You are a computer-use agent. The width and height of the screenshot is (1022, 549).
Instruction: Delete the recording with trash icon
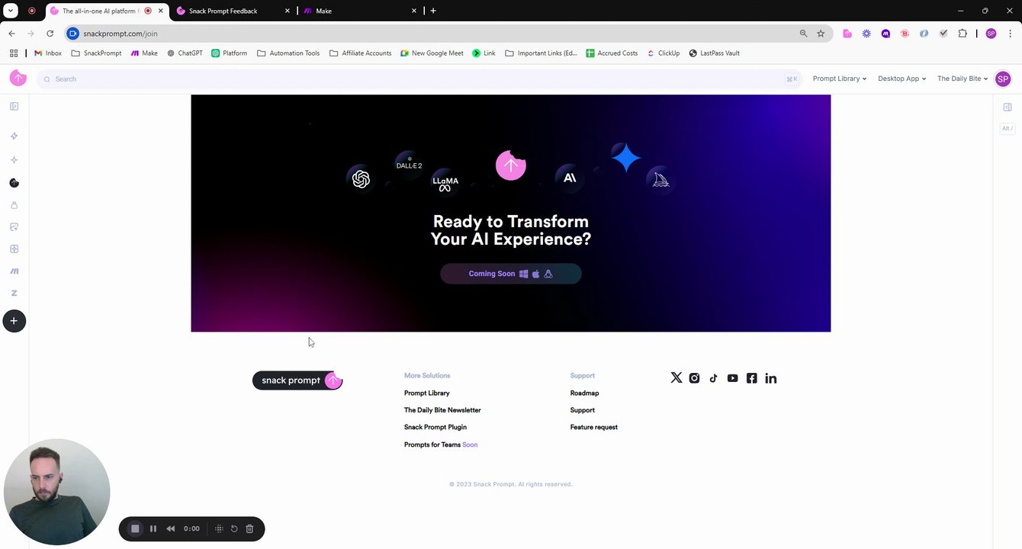pos(249,528)
